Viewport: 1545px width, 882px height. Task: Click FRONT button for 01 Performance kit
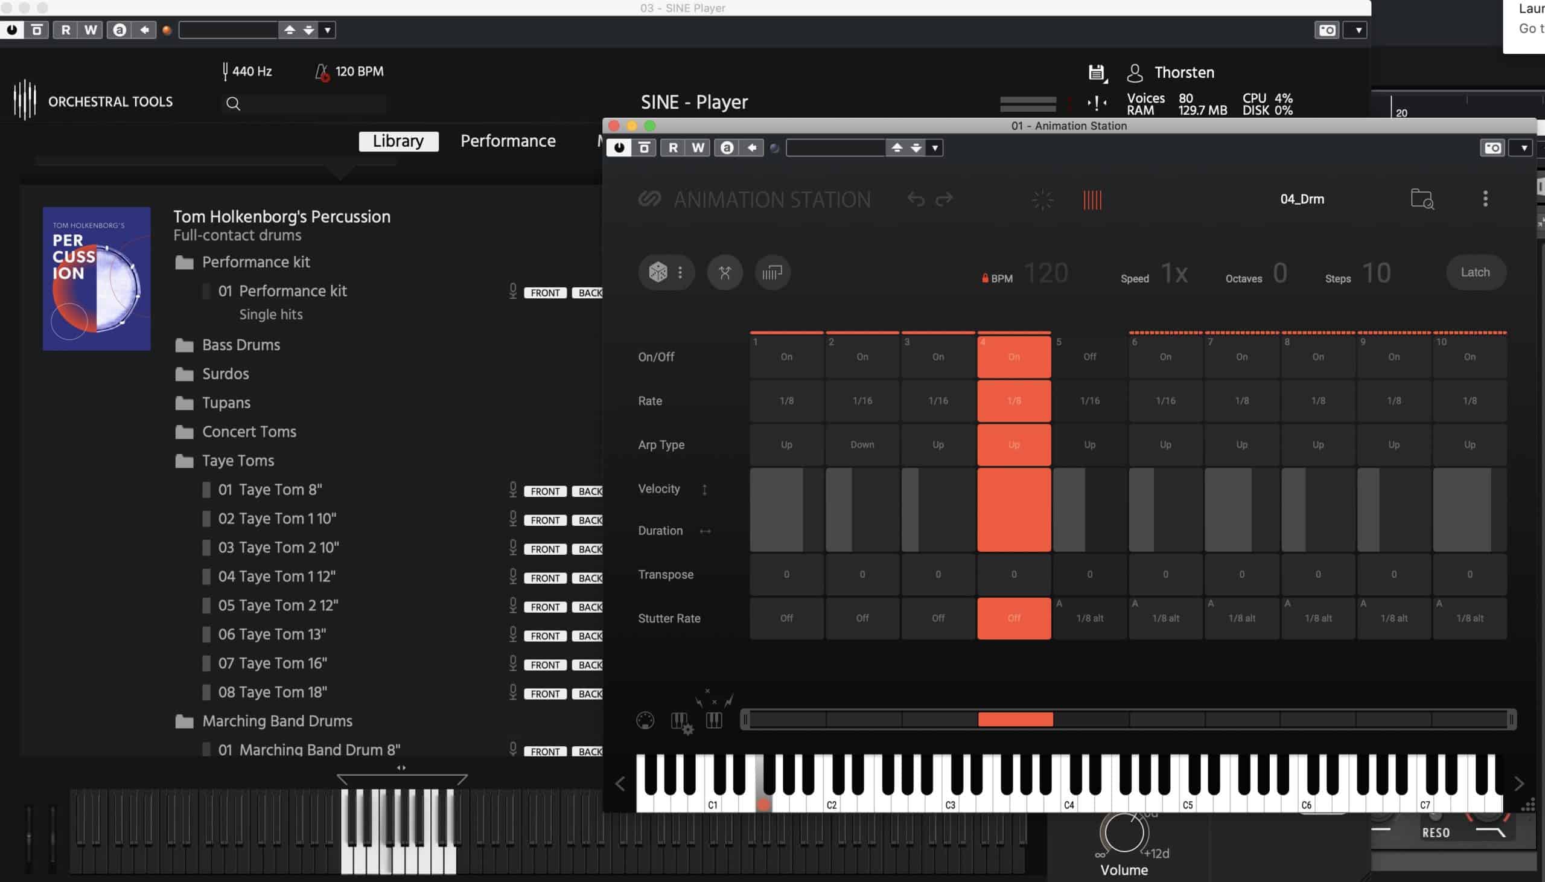pyautogui.click(x=545, y=293)
